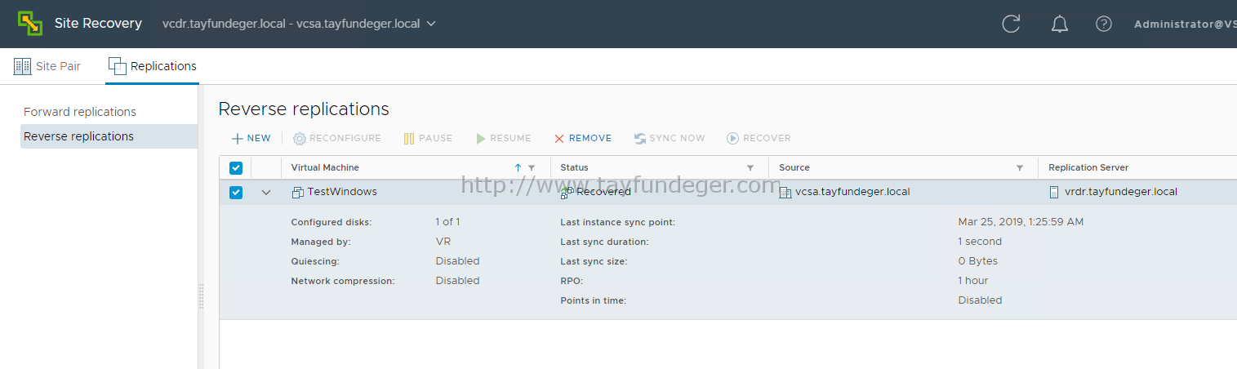Sort by the Virtual Machine column header
This screenshot has width=1237, height=369.
click(325, 167)
